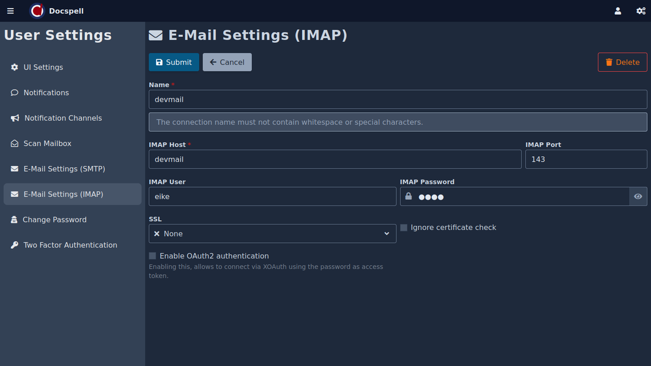Show password using the eye icon

tap(638, 196)
